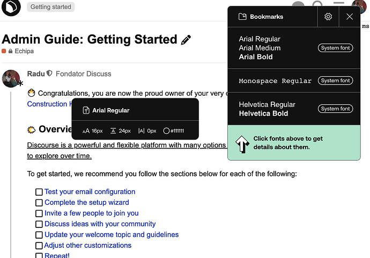Check the Complete the setup wizard box

click(x=39, y=203)
